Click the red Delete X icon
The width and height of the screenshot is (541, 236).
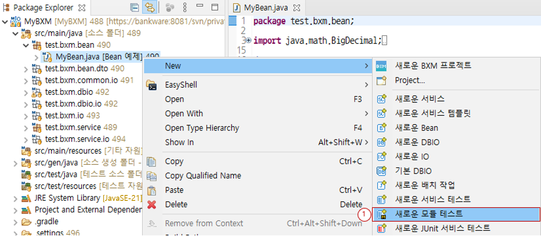coord(152,205)
